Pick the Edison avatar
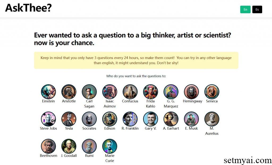272x165 pixels. pyautogui.click(x=109, y=119)
